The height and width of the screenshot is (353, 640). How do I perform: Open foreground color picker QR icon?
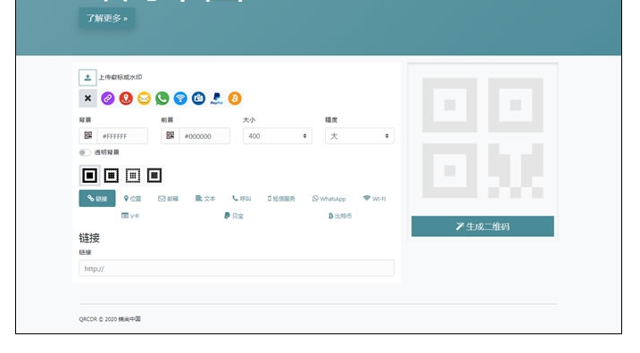click(x=170, y=135)
